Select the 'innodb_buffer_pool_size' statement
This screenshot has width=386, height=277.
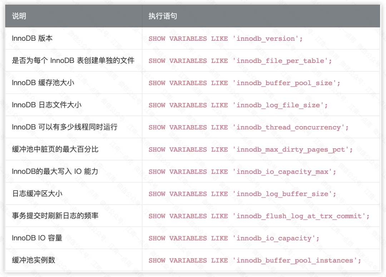(x=244, y=83)
